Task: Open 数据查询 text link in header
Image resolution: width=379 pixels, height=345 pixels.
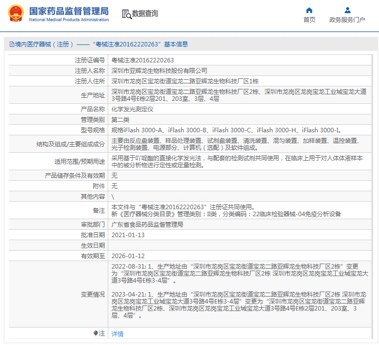Action: tap(145, 14)
